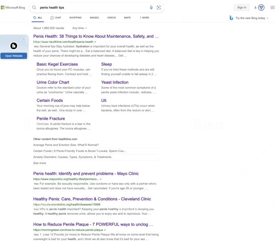The image size is (277, 246).
Task: Open visual search camera icon
Action: [x=158, y=7]
